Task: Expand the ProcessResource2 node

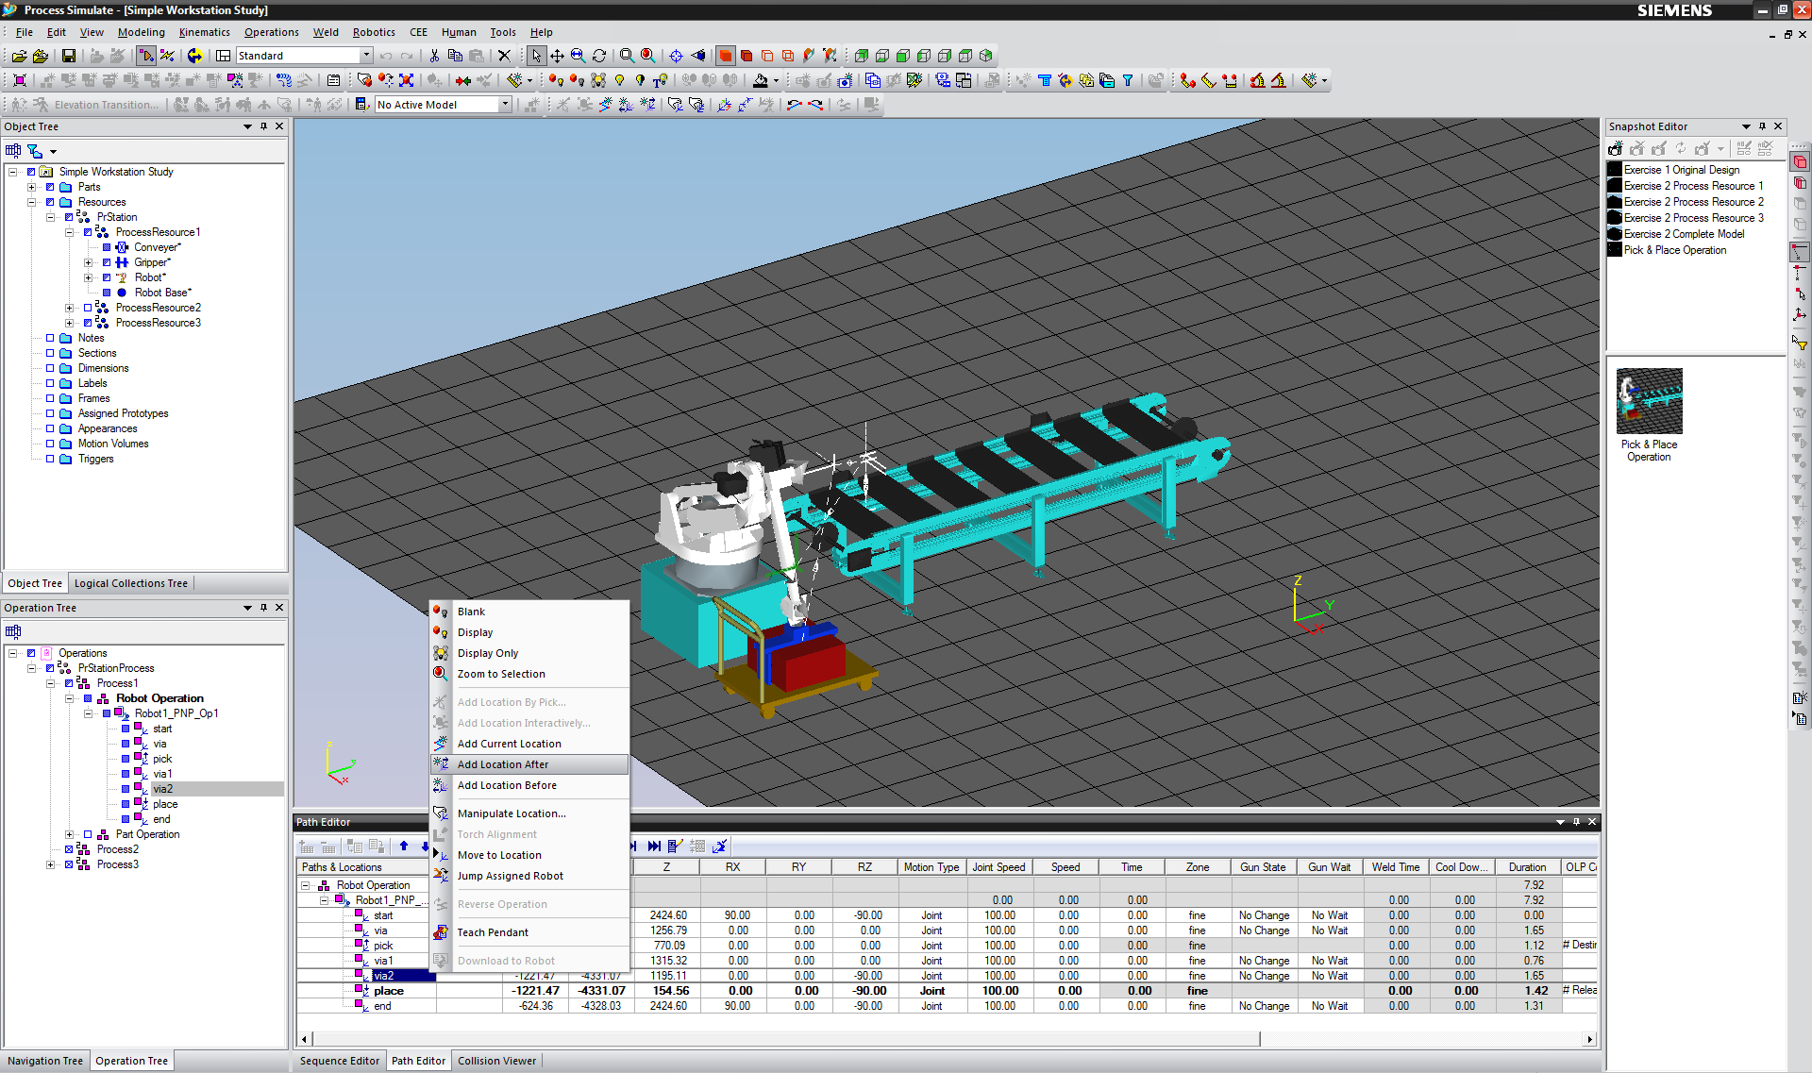Action: (69, 308)
